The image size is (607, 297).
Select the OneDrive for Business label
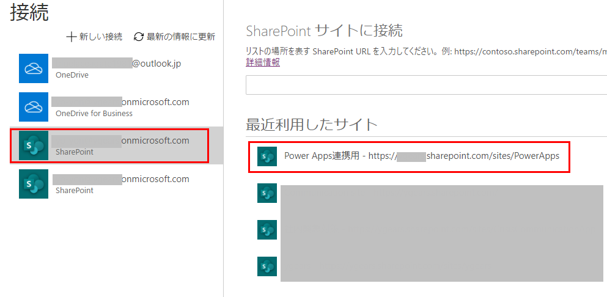pos(94,114)
